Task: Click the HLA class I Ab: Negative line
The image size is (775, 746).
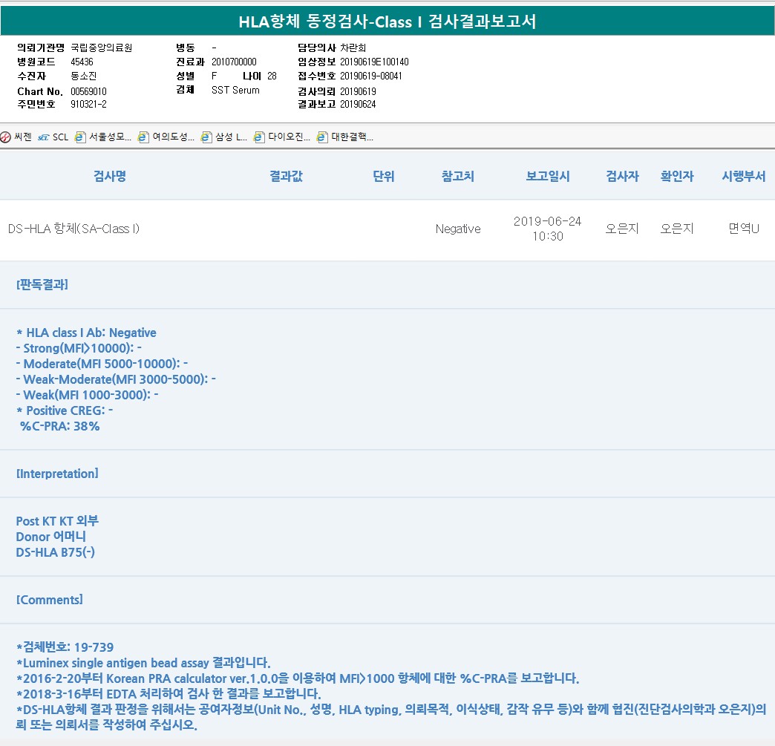Action: tap(87, 333)
